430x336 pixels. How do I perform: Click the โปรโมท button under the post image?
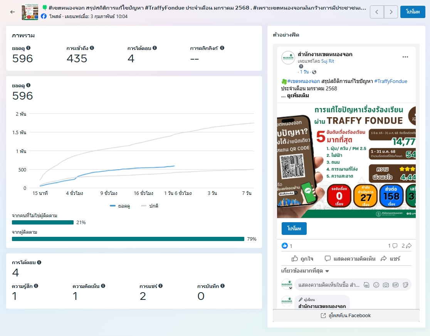click(x=294, y=228)
